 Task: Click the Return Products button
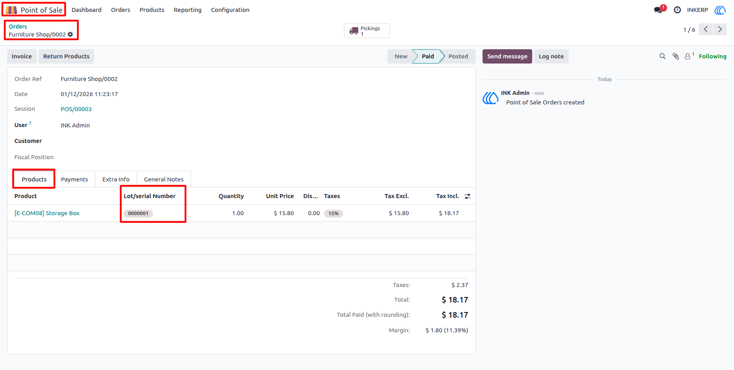[x=66, y=56]
